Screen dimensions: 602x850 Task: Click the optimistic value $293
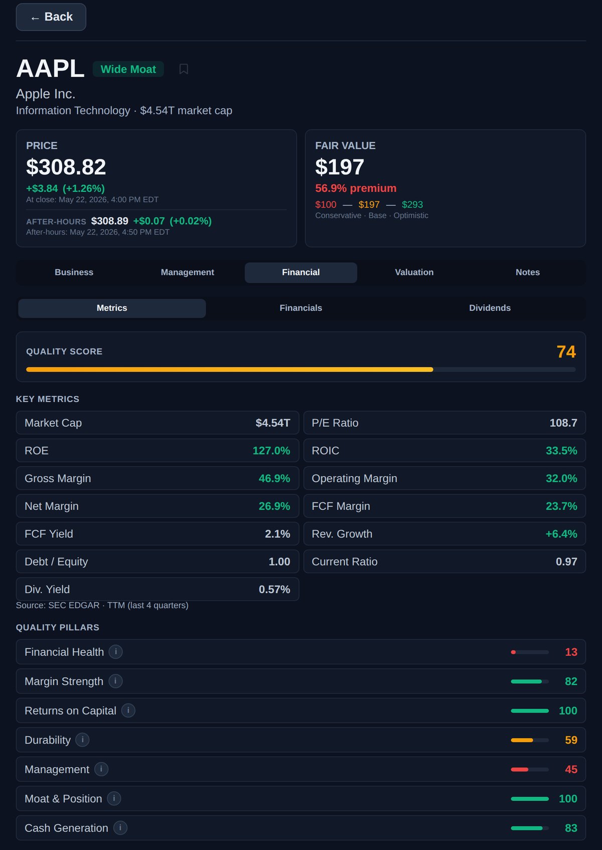point(412,205)
